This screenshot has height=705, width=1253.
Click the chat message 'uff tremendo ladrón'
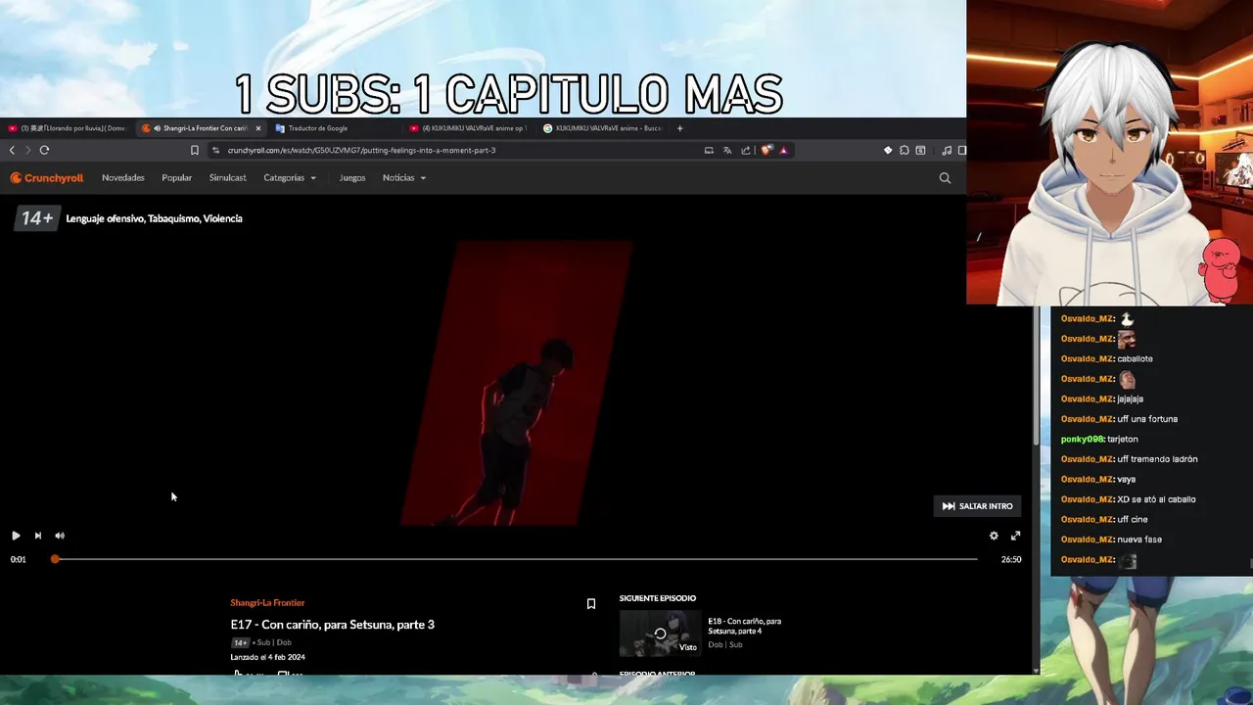[1157, 459]
